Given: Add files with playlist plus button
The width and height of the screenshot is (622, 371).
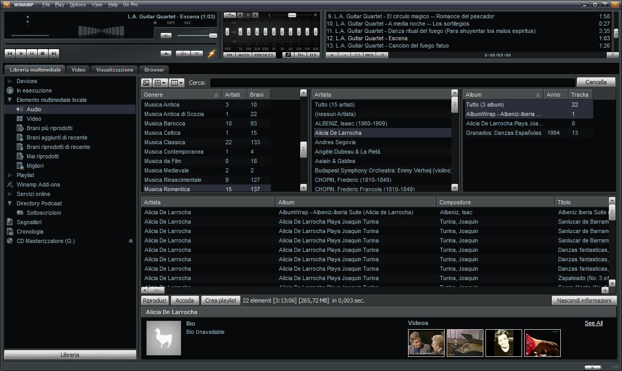Looking at the screenshot, I should click(332, 55).
